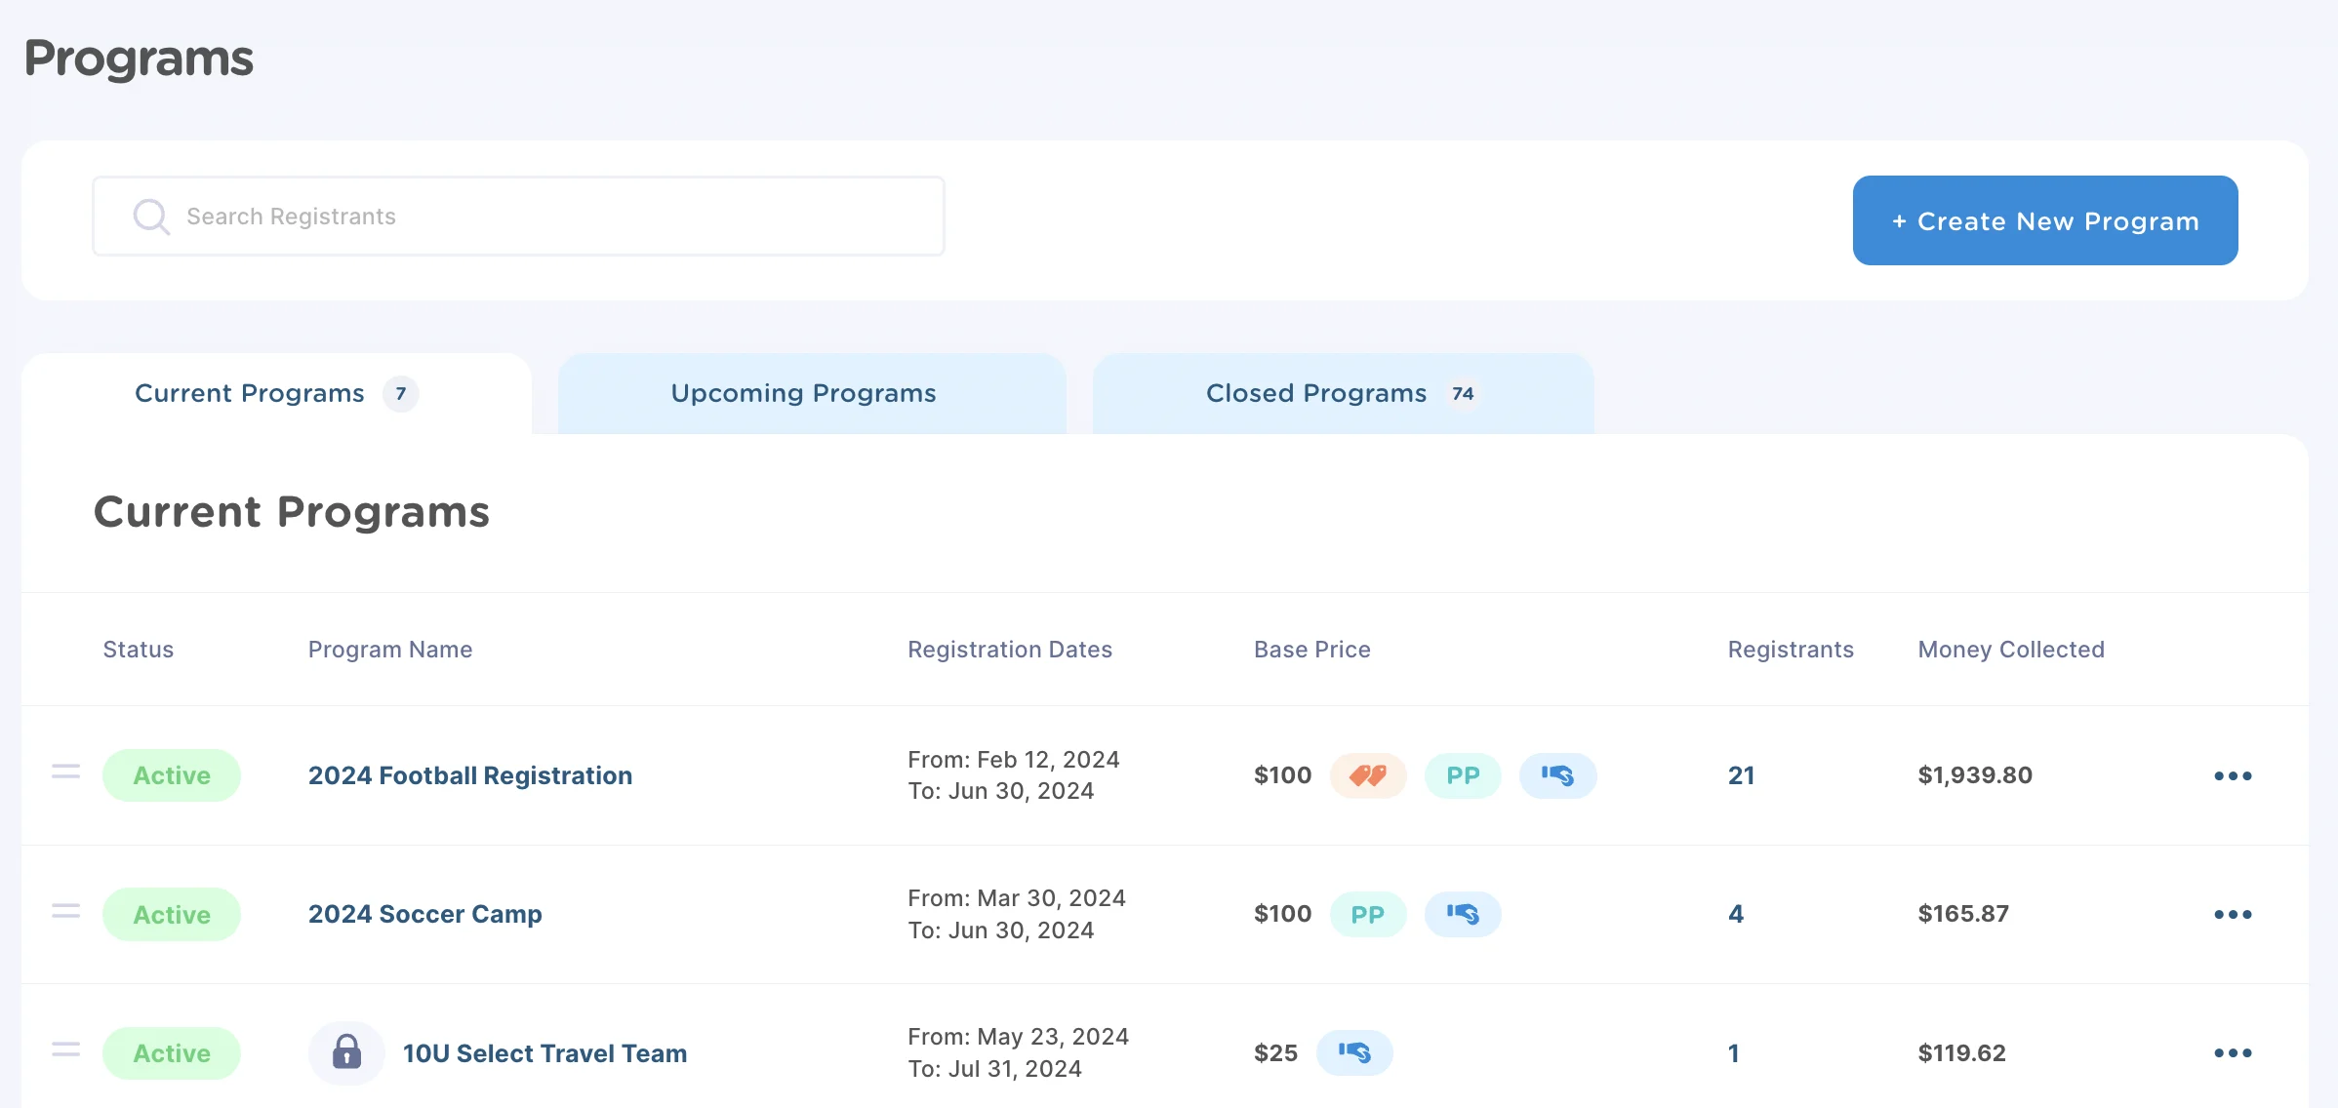Expand the drag handle on Soccer Camp row

[x=65, y=911]
